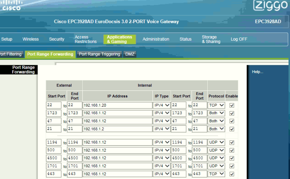Screen dimensions: 290x179
Task: Change Protocol for port 500 row
Action: [216, 150]
